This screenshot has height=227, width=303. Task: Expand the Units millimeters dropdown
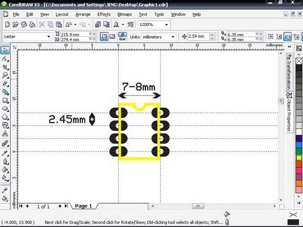pos(159,37)
